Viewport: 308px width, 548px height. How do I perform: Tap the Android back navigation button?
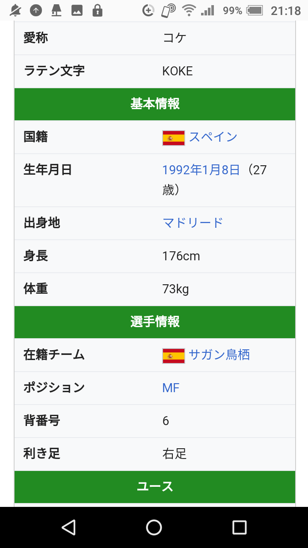(x=68, y=527)
